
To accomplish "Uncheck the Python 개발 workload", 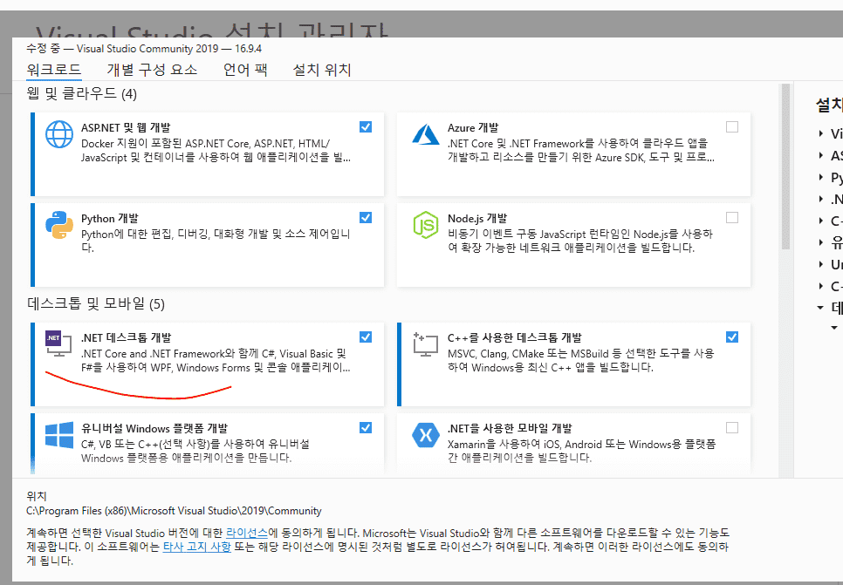I will (x=366, y=218).
